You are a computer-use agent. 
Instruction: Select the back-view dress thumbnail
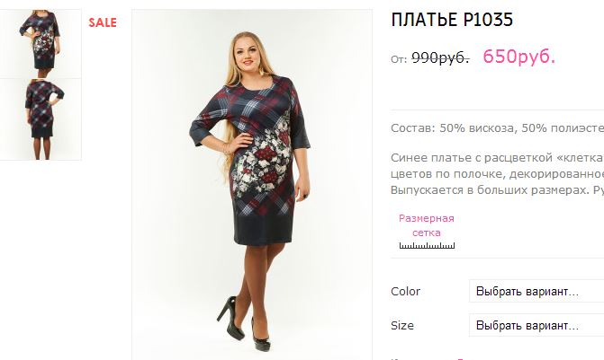(x=41, y=119)
